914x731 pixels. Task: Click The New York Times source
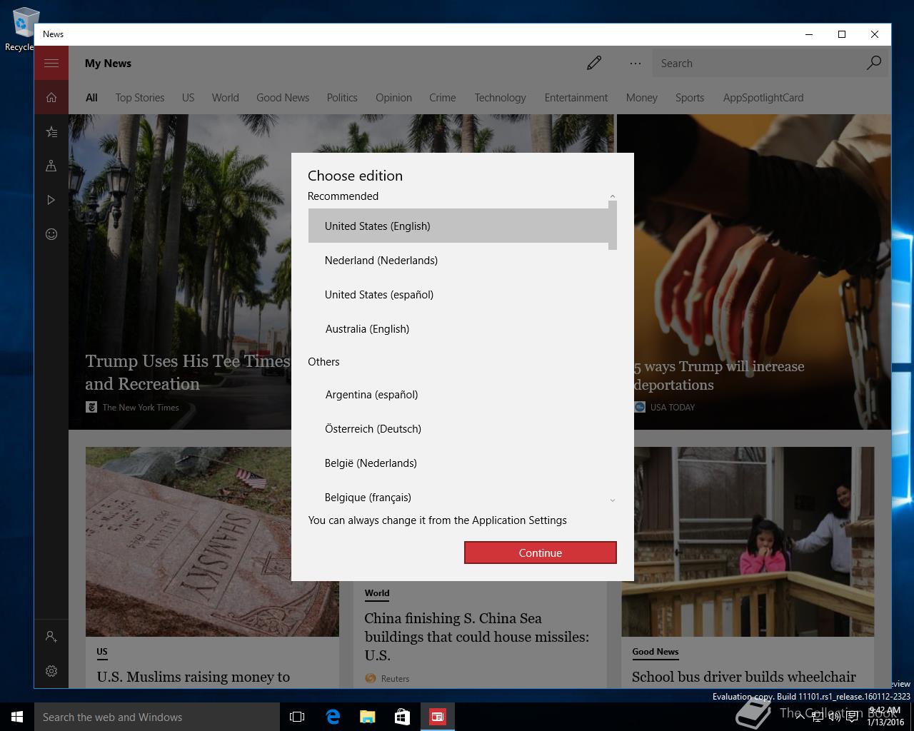coord(141,407)
